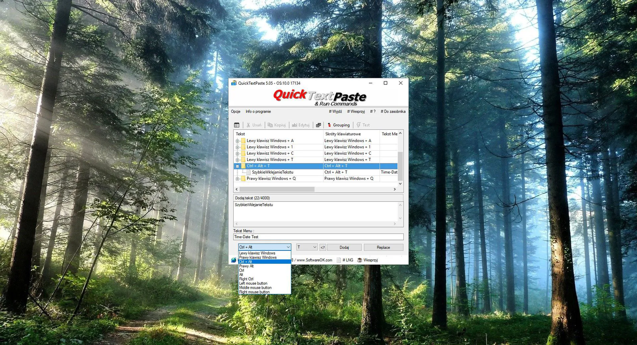Click the Replace button
This screenshot has height=345, width=637.
[383, 247]
